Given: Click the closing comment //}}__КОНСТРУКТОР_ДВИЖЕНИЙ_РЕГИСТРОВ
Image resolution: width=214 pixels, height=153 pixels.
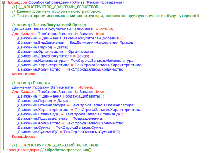Looking at the screenshot, I should click(55, 145).
